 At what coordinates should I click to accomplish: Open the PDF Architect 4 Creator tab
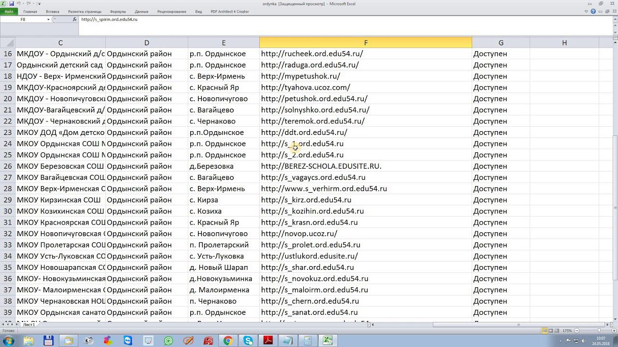coord(230,12)
